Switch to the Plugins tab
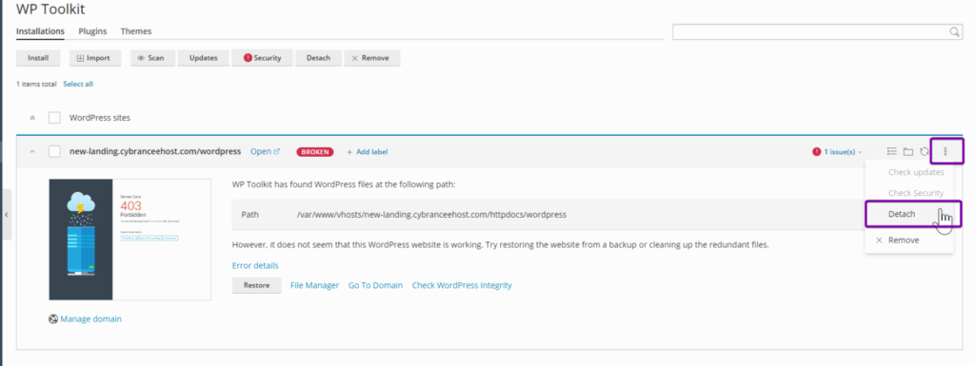975x366 pixels. coord(92,31)
